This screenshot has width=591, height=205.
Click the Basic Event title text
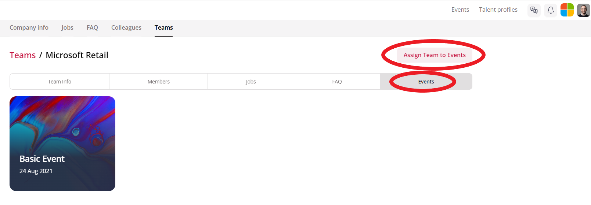coord(42,159)
